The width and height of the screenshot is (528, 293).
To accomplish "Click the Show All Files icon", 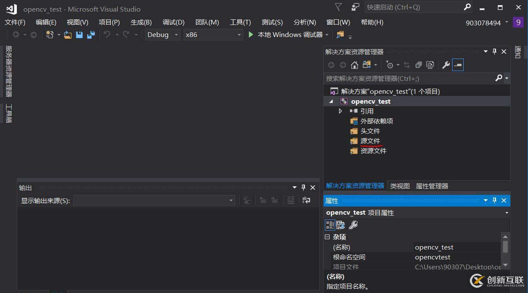I will pyautogui.click(x=430, y=65).
